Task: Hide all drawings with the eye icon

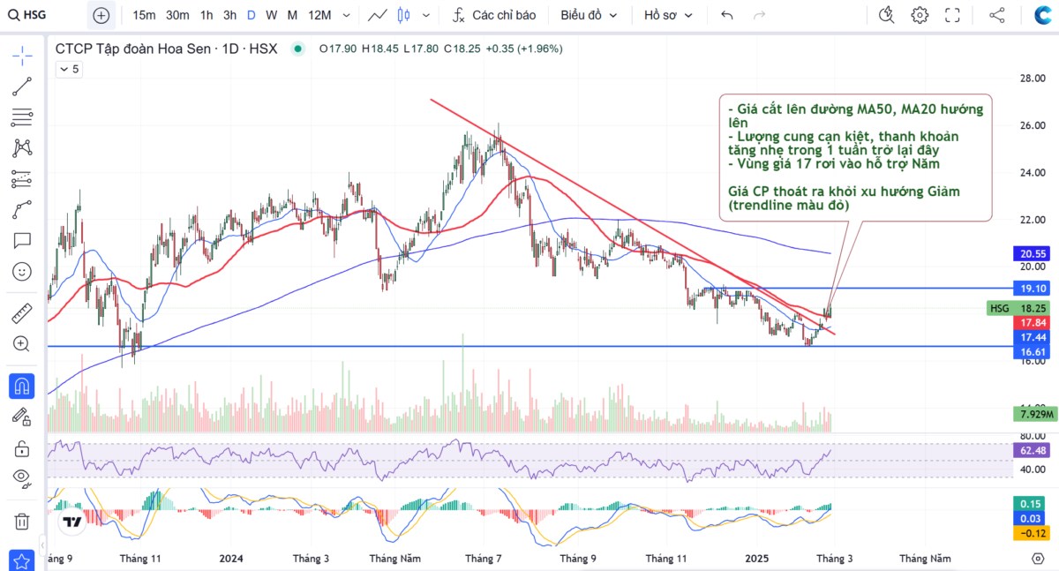Action: [x=22, y=479]
